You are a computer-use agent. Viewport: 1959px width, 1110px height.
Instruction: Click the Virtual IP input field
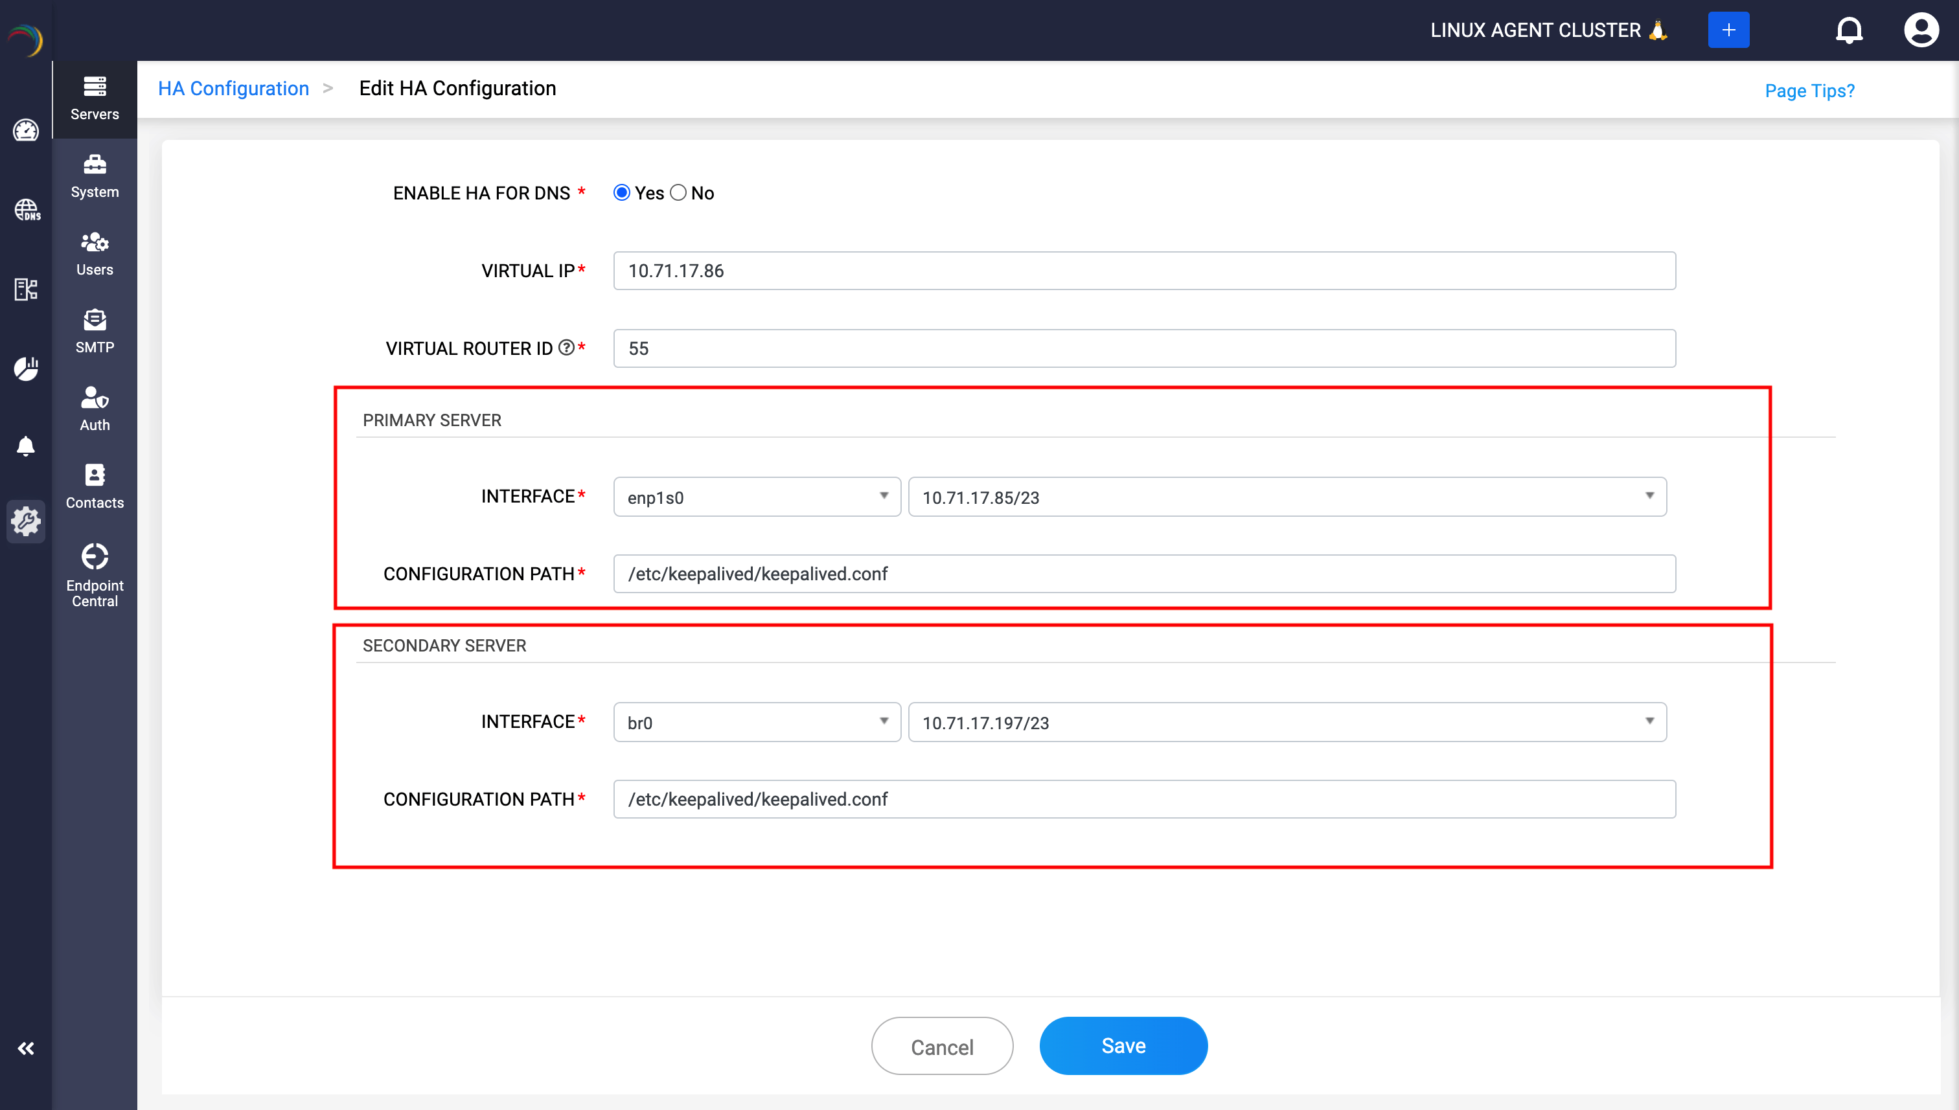[x=1144, y=271]
